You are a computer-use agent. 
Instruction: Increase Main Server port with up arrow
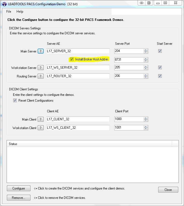point(146,50)
